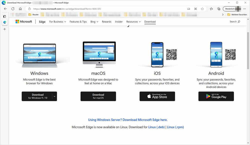Viewport: 250px width, 145px height.
Task: Create QR code for this page
Action: point(195,9)
